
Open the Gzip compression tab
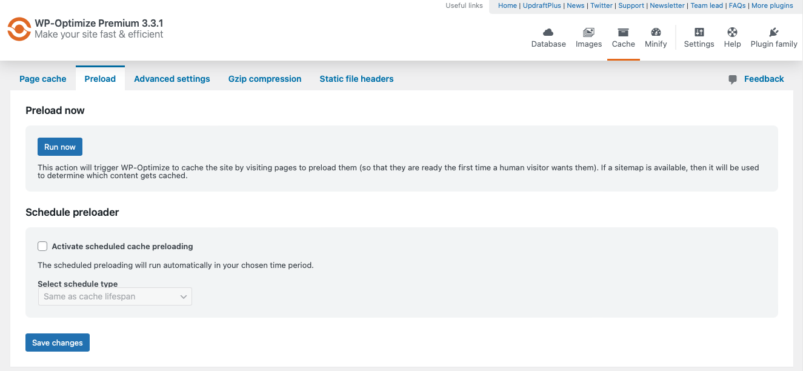265,79
